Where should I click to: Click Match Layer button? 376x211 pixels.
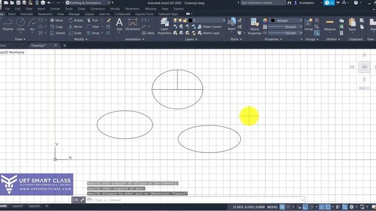(209, 33)
